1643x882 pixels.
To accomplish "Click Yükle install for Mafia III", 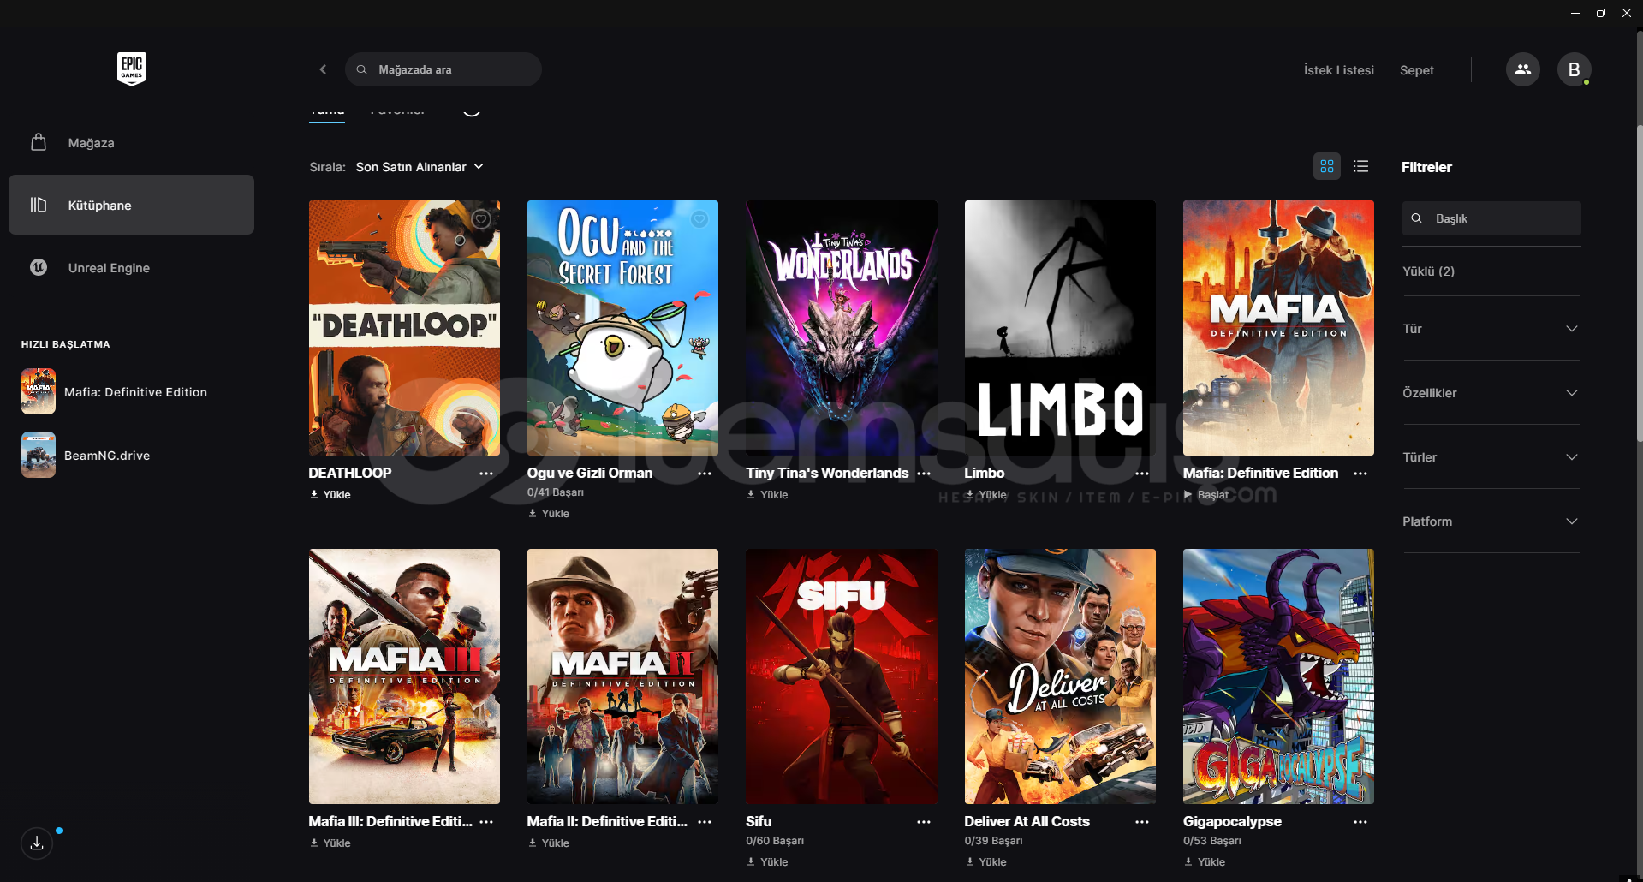I will pos(330,843).
